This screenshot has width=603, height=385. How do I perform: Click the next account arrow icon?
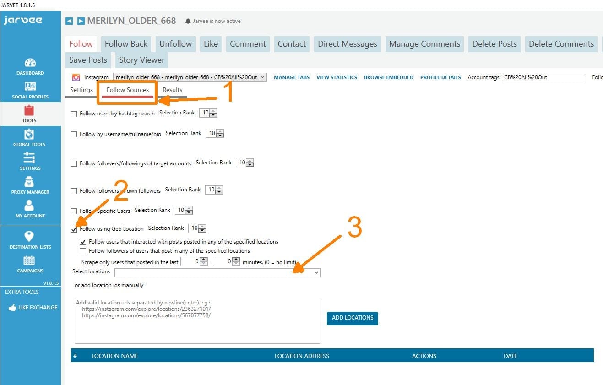point(81,21)
